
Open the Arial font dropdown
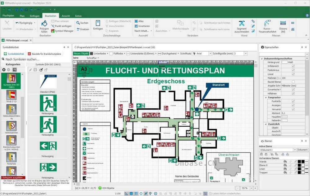tap(210, 54)
